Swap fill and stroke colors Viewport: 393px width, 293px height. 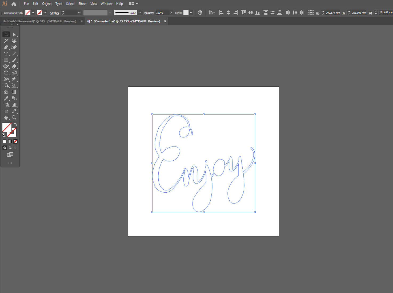tap(15, 124)
